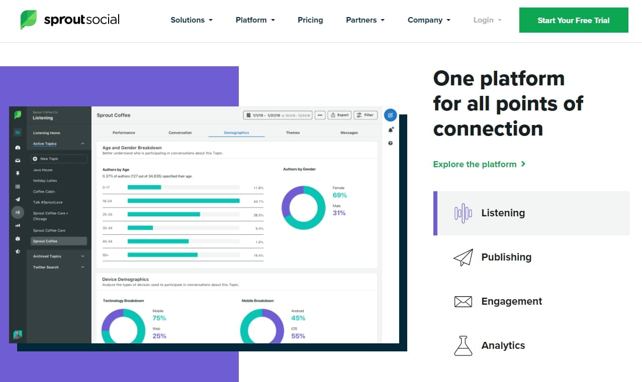The height and width of the screenshot is (382, 642).
Task: Select the Engagement feature item
Action: (x=531, y=301)
